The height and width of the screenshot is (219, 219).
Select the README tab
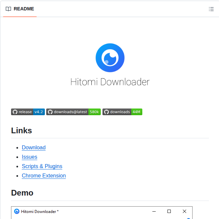pyautogui.click(x=20, y=9)
